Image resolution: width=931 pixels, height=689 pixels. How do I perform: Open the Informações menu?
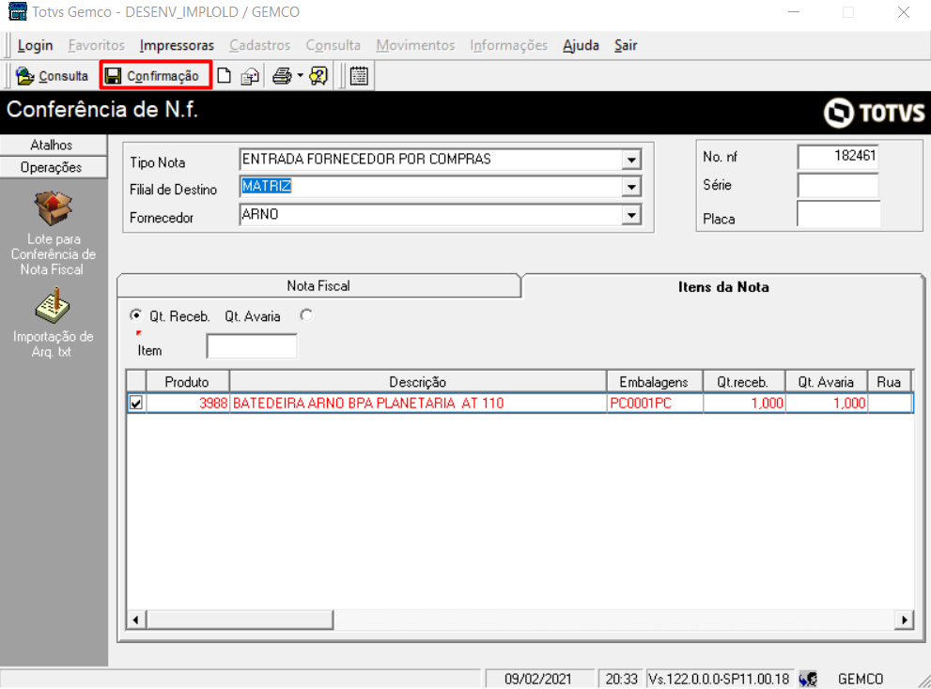[x=509, y=45]
